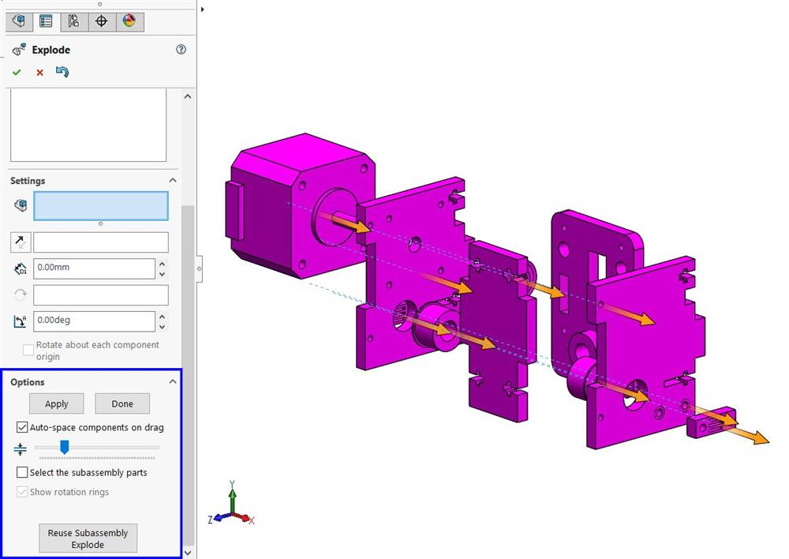Click the rotation axis input field
This screenshot has width=789, height=559.
coord(101,295)
